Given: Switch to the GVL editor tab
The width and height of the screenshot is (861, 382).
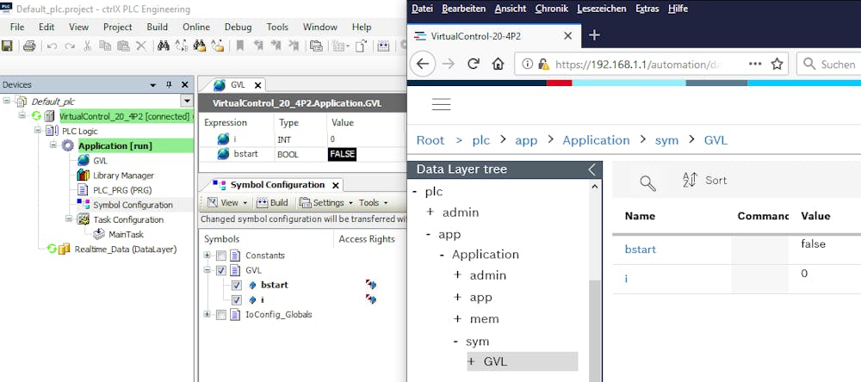Looking at the screenshot, I should (237, 85).
